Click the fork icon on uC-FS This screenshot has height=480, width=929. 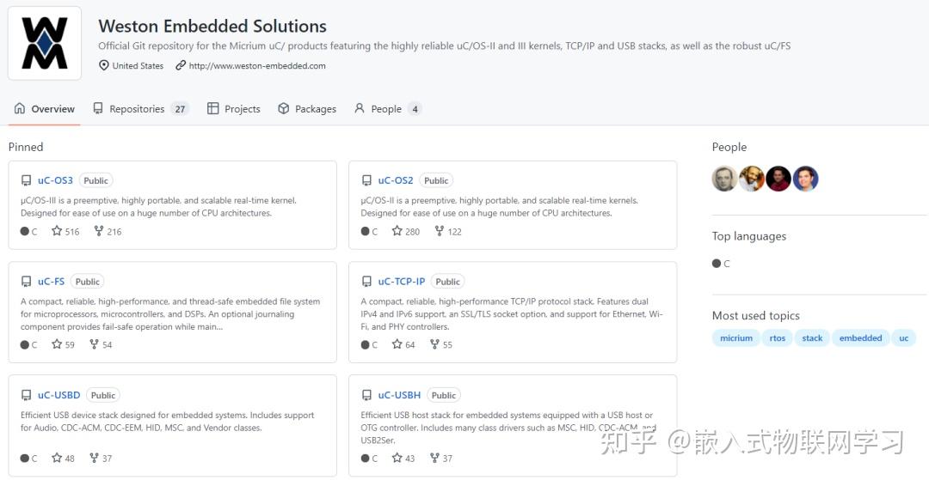95,344
